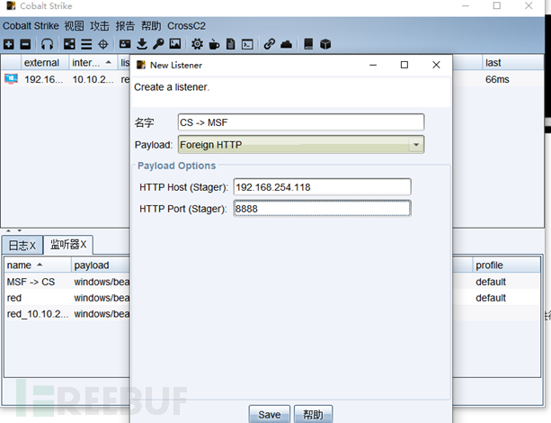Viewport: 551px width, 423px height.
Task: Click the Save button
Action: 270,415
